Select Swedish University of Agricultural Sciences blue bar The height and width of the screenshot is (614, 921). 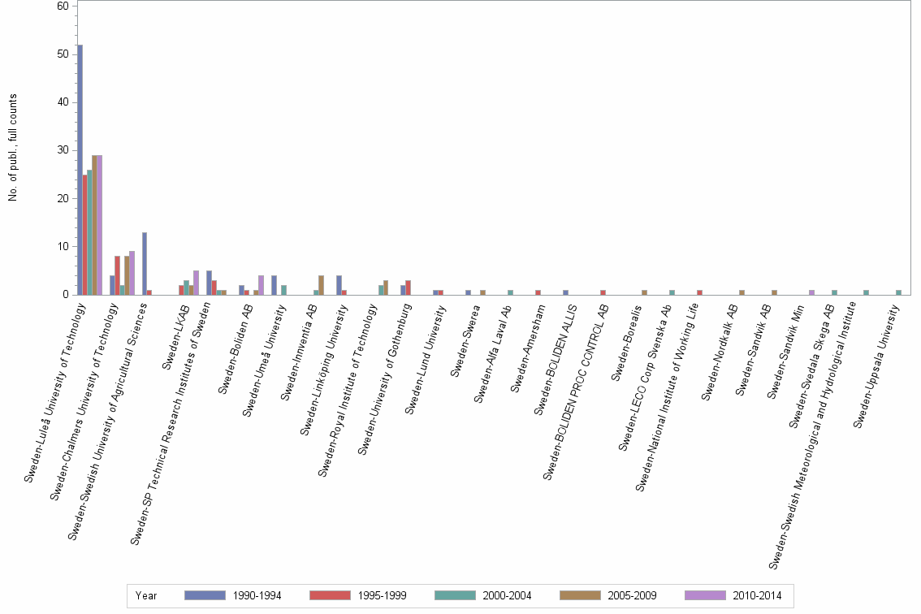tap(145, 263)
